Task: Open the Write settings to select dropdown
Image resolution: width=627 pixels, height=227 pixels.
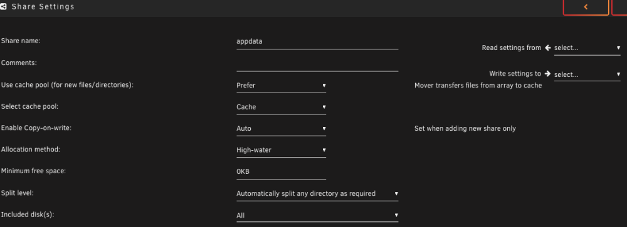Action: coord(587,74)
